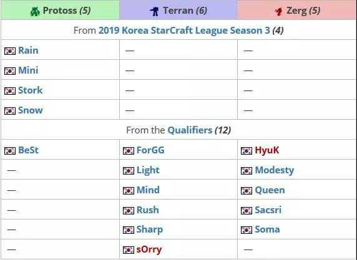Open the Qualifiers link
The width and height of the screenshot is (357, 260).
coord(190,130)
